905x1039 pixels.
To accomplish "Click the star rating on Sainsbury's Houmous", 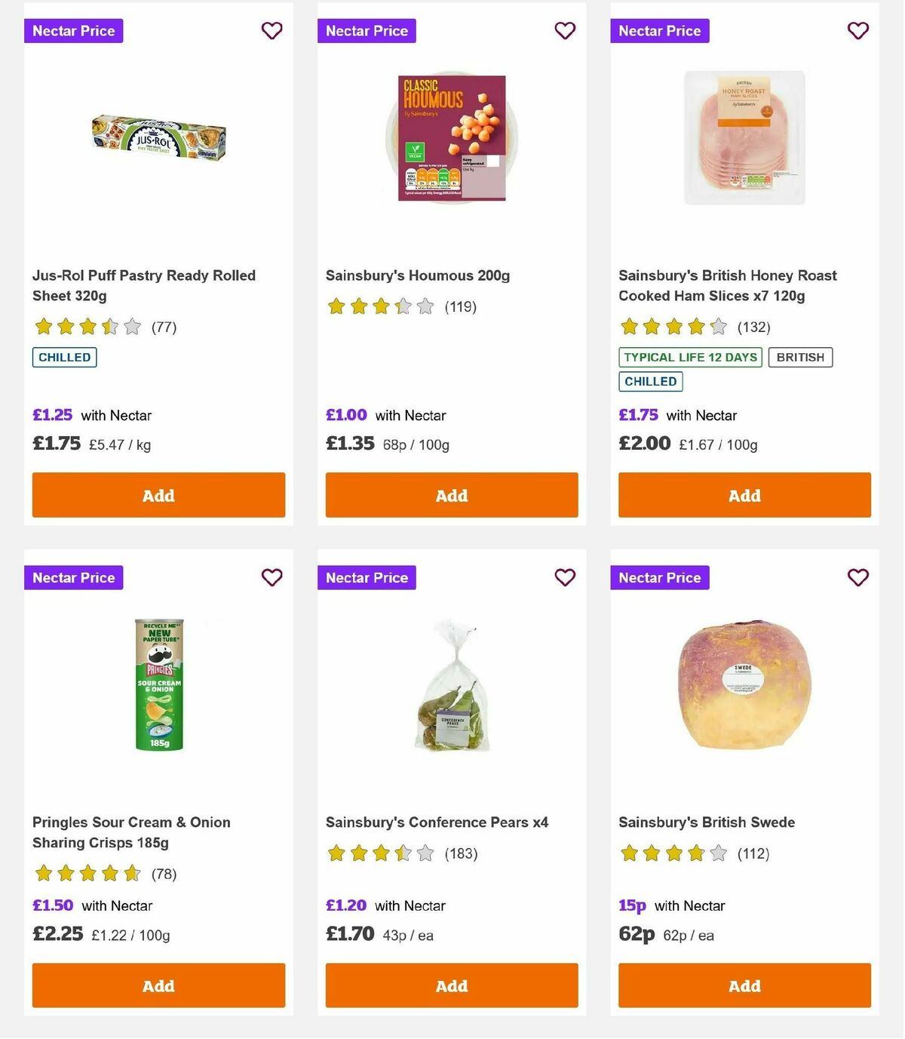I will point(379,306).
